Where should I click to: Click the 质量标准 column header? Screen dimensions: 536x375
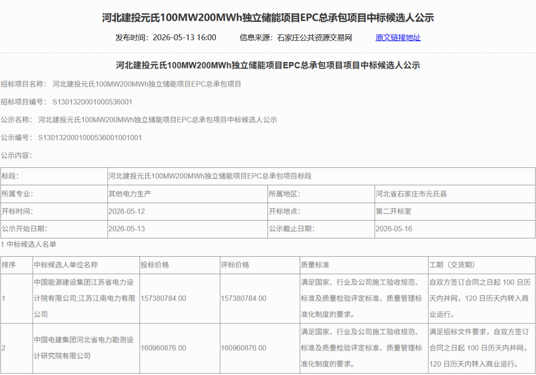coord(364,265)
